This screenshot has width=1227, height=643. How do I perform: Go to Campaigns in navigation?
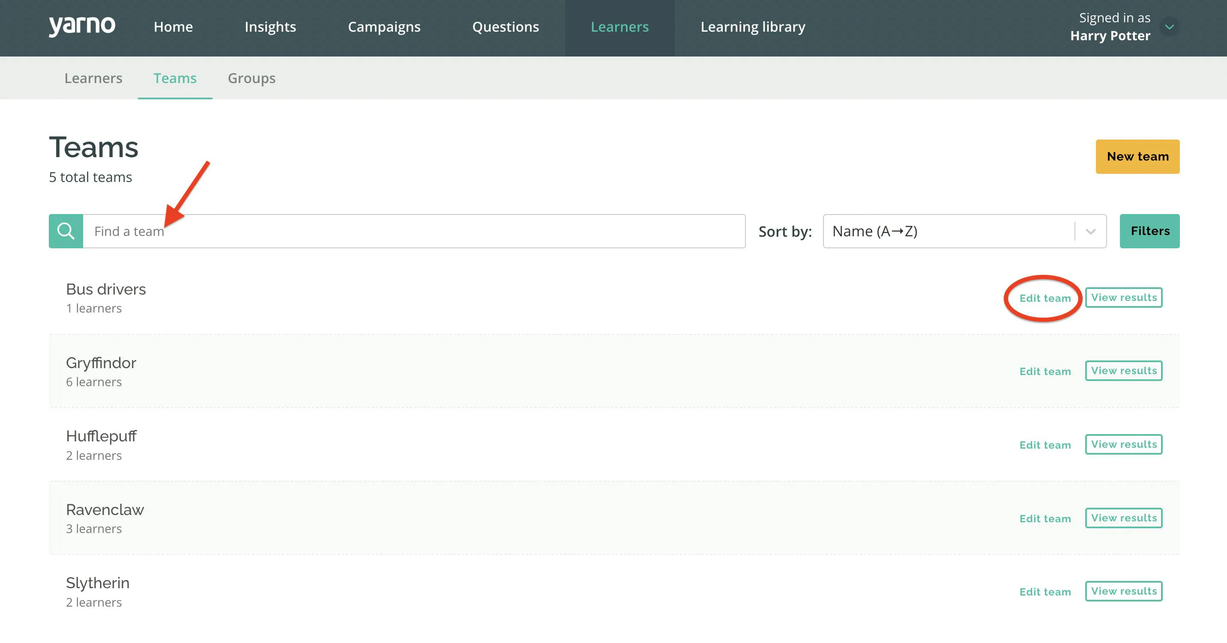pos(384,27)
